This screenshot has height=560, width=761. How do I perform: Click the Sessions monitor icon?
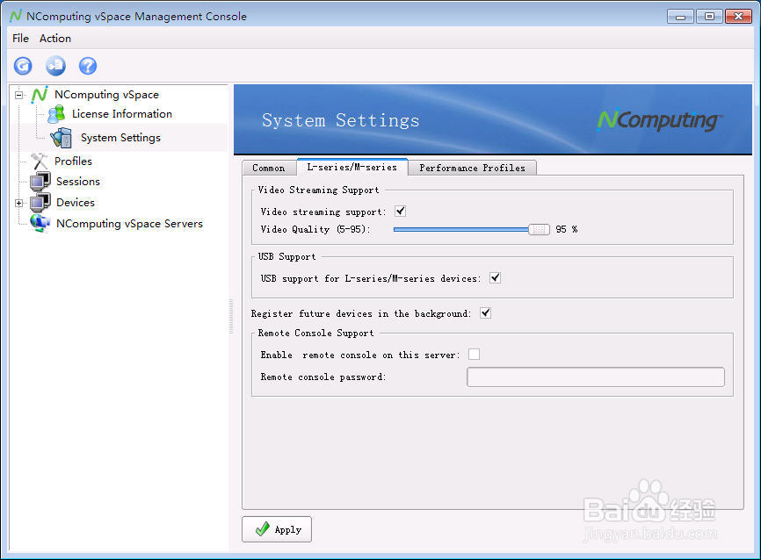click(x=40, y=182)
